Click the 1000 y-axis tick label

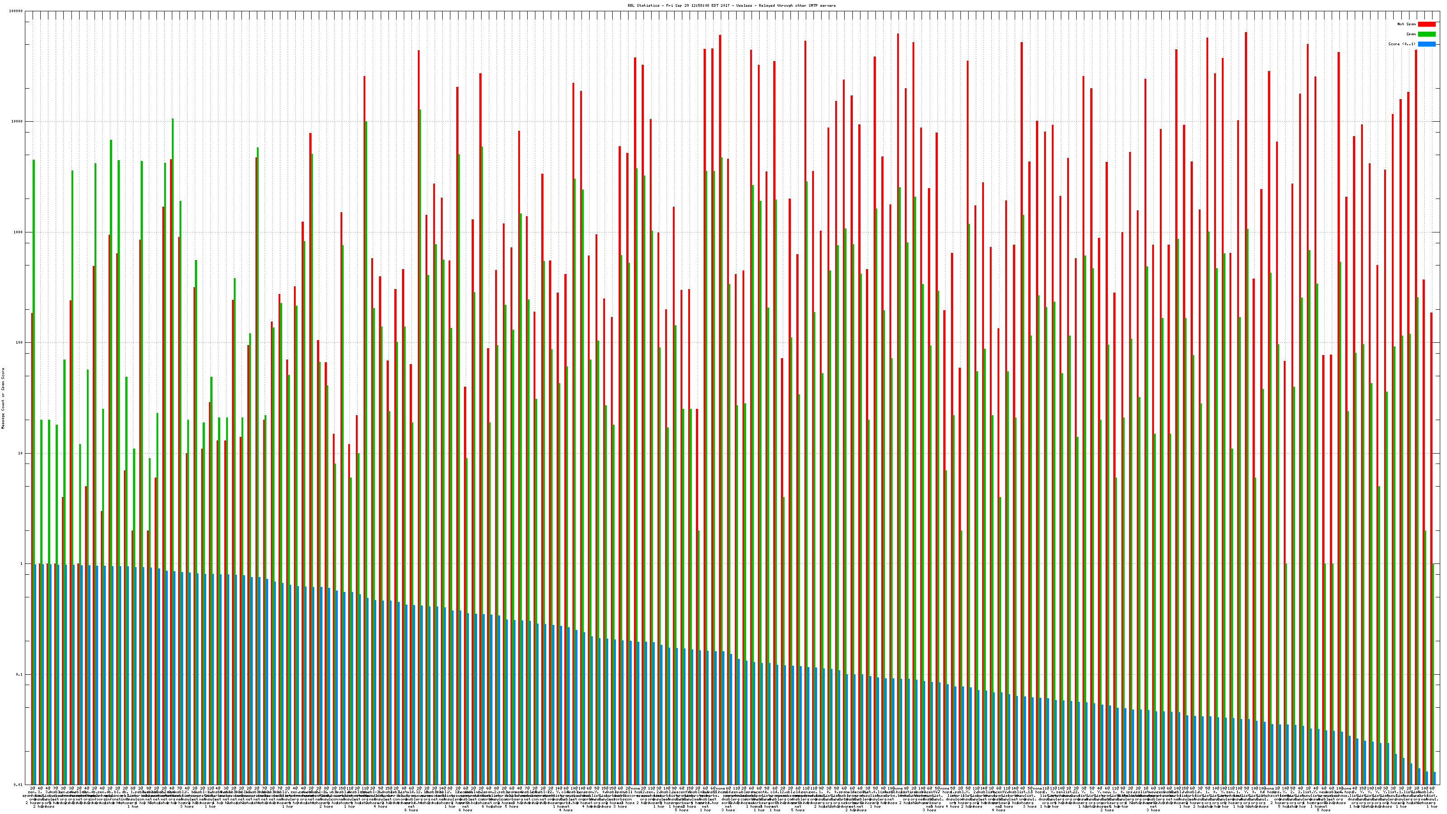pyautogui.click(x=19, y=232)
